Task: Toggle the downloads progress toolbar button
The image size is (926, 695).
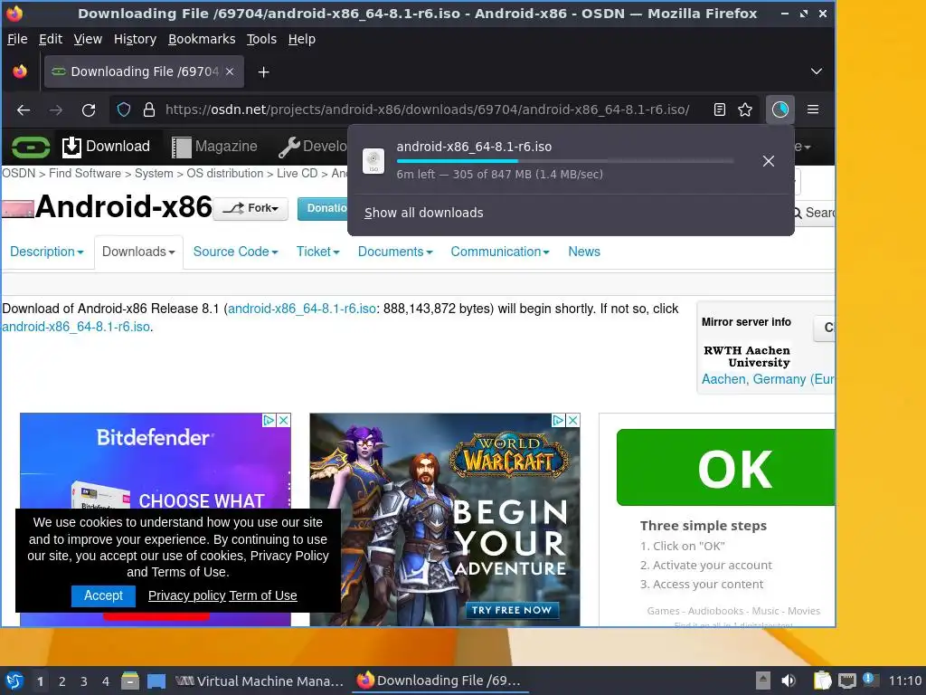Action: pyautogui.click(x=780, y=109)
